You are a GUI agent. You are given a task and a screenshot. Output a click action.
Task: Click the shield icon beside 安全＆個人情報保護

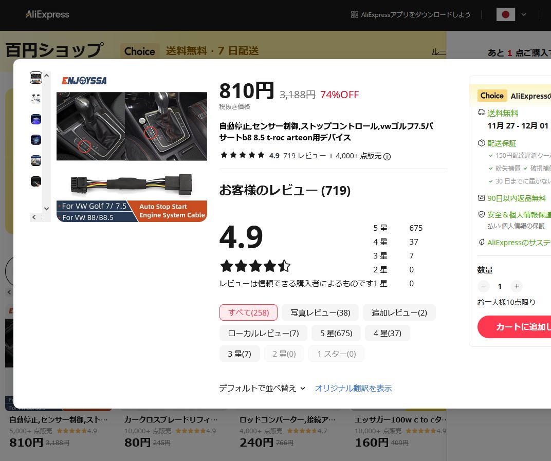point(482,214)
